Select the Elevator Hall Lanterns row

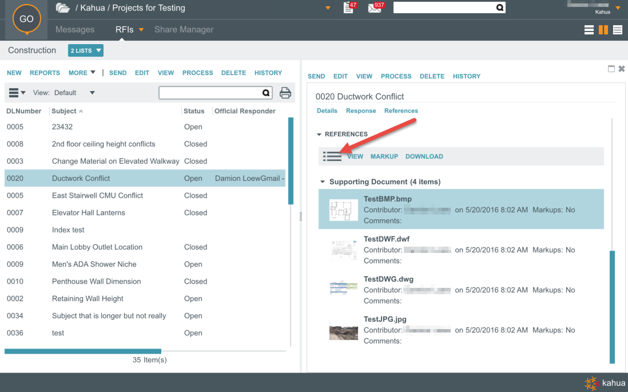click(x=88, y=213)
